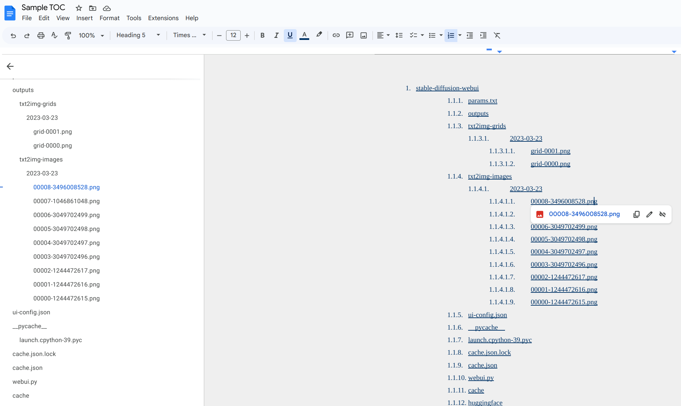Open the Insert menu
This screenshot has height=406, width=681.
(x=84, y=18)
